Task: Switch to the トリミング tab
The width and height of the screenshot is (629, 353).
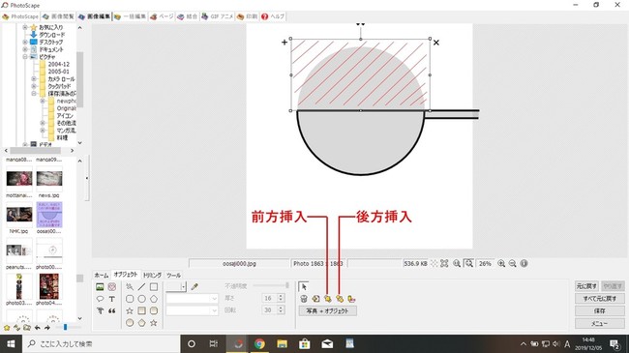Action: point(152,276)
